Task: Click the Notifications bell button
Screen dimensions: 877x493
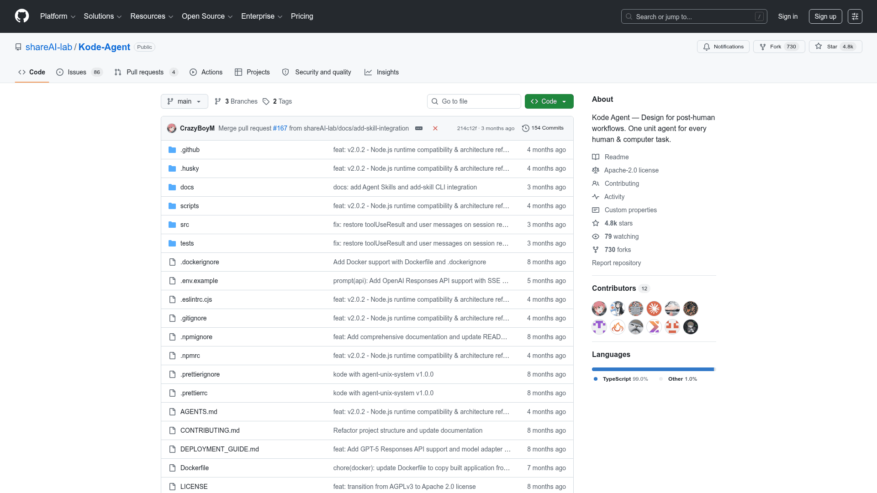Action: click(x=723, y=47)
